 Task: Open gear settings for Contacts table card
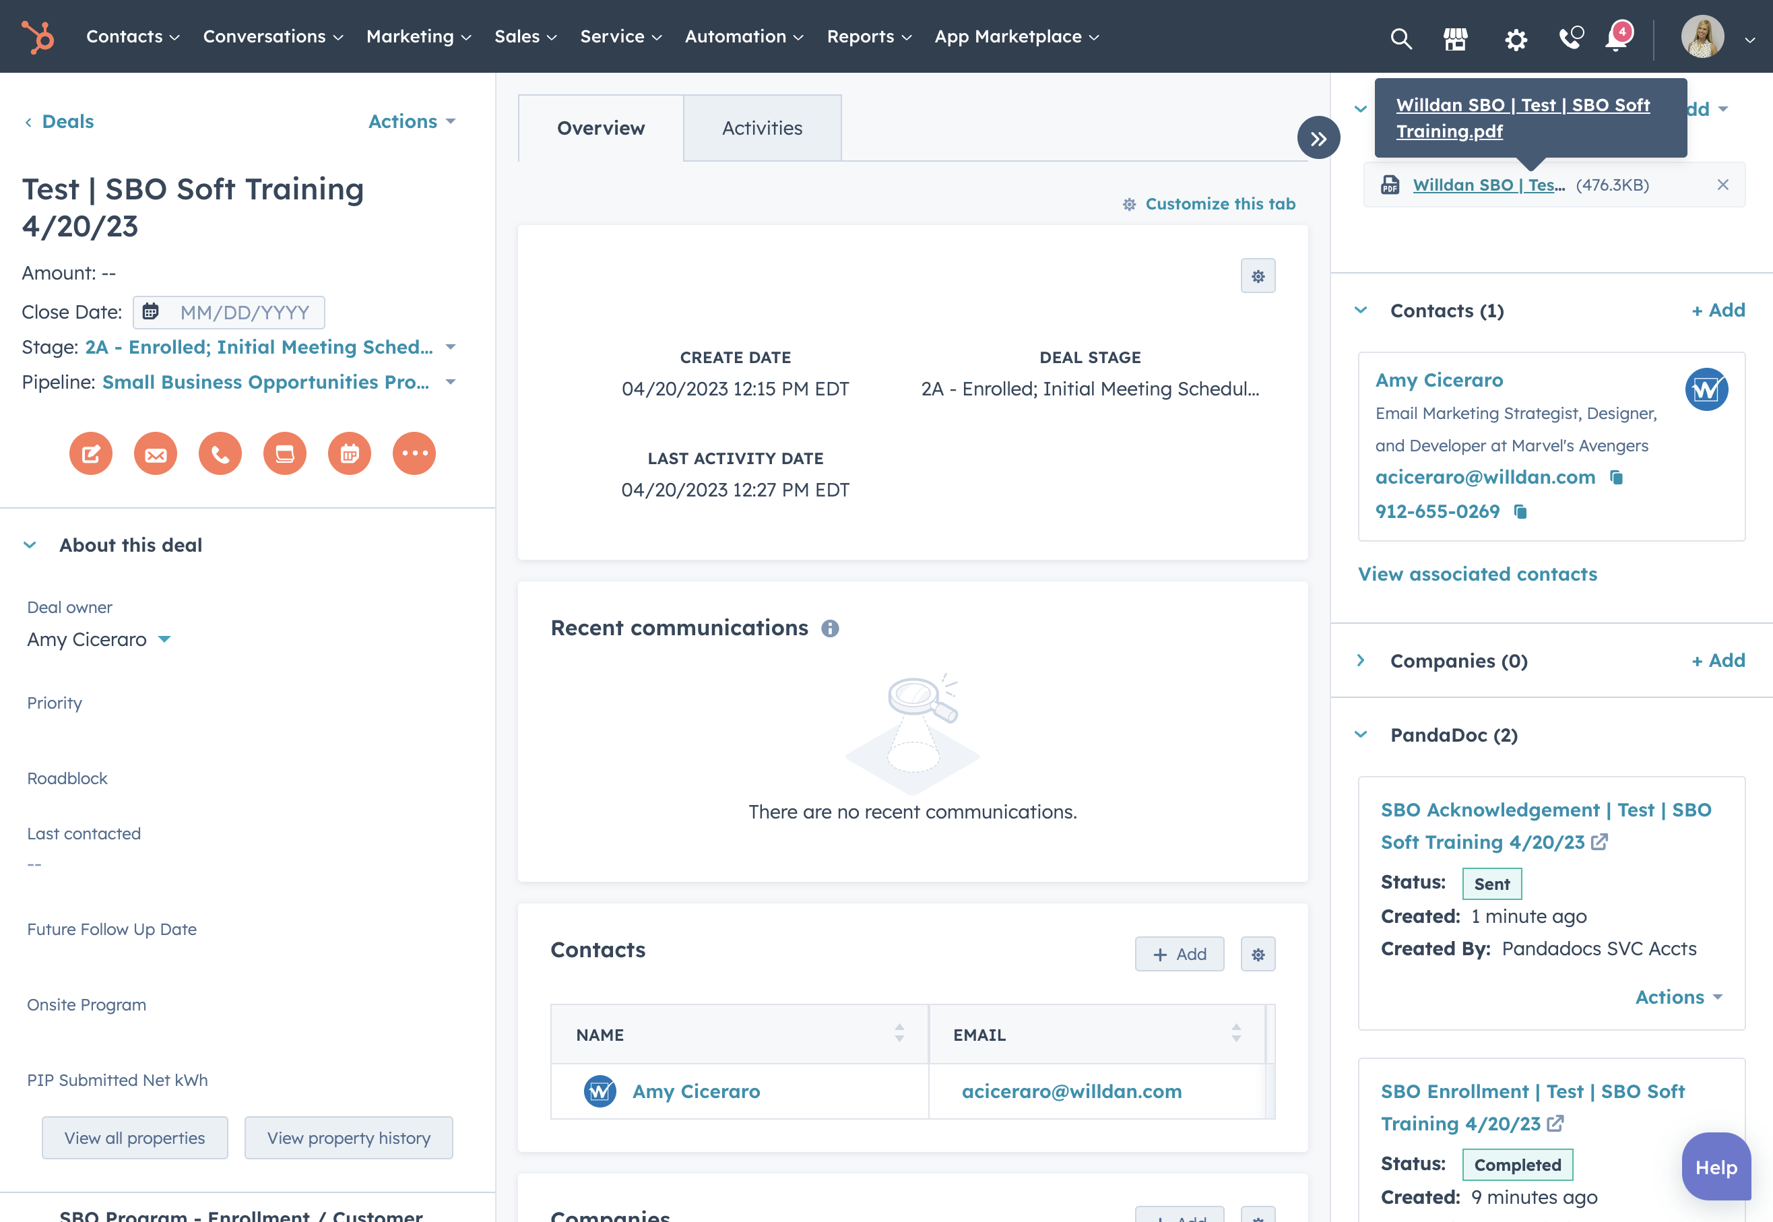coord(1258,954)
